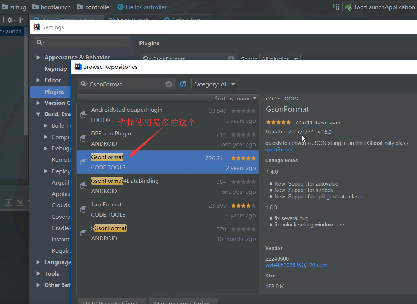The width and height of the screenshot is (417, 304).
Task: Clear the GsonFormat search in Browse Repositories
Action: (x=169, y=84)
